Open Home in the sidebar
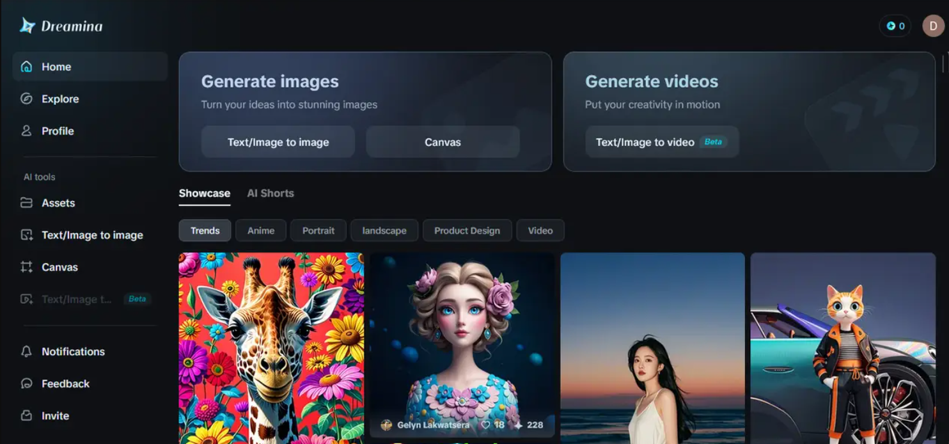This screenshot has height=444, width=949. coord(90,67)
